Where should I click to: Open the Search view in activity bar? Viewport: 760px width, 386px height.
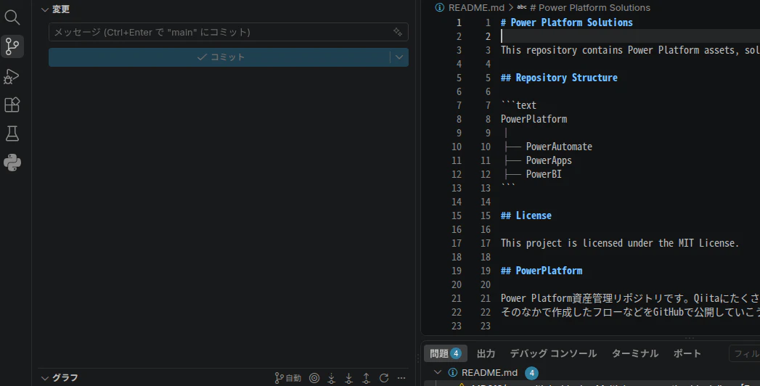[12, 17]
